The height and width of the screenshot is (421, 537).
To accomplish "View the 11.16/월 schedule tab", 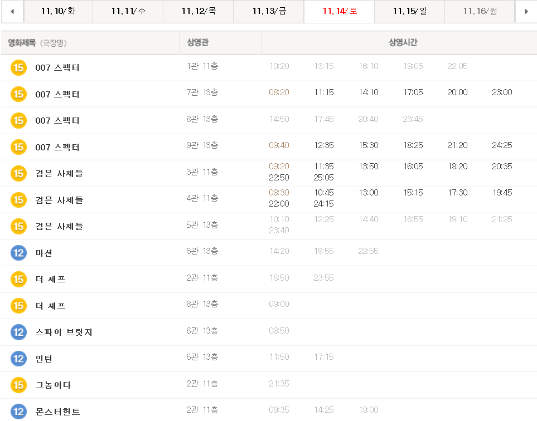I will click(x=480, y=11).
